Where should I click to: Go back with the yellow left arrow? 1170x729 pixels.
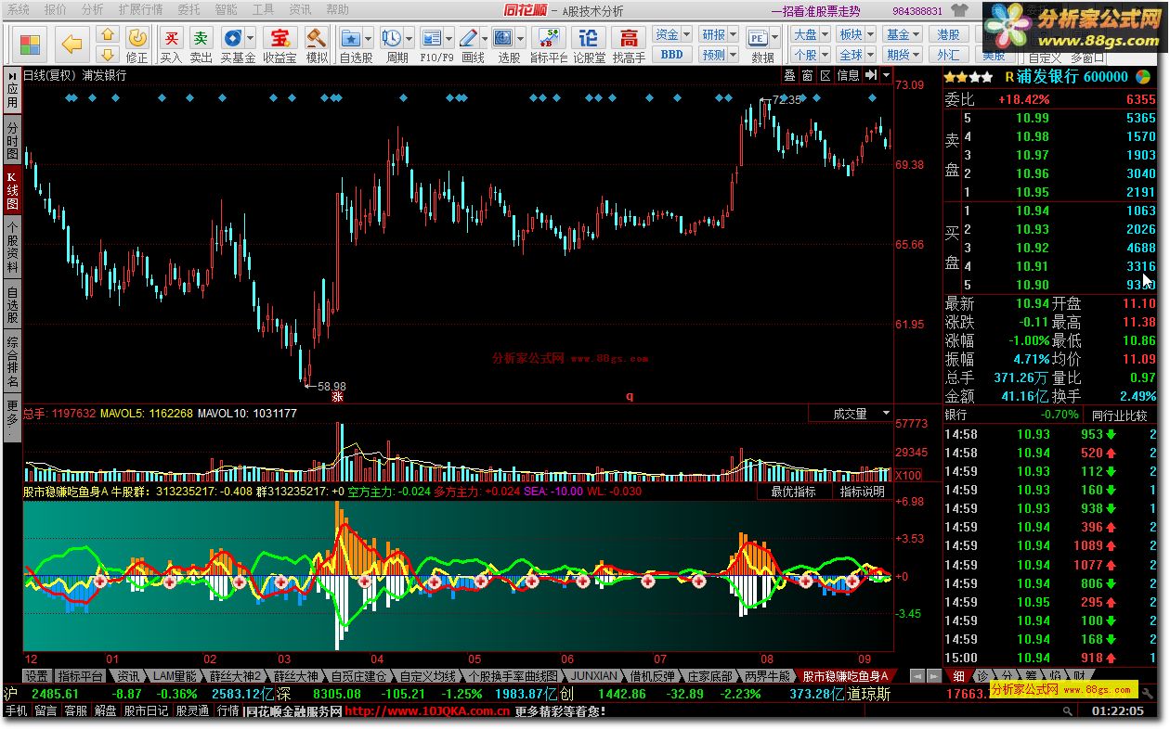(x=72, y=43)
